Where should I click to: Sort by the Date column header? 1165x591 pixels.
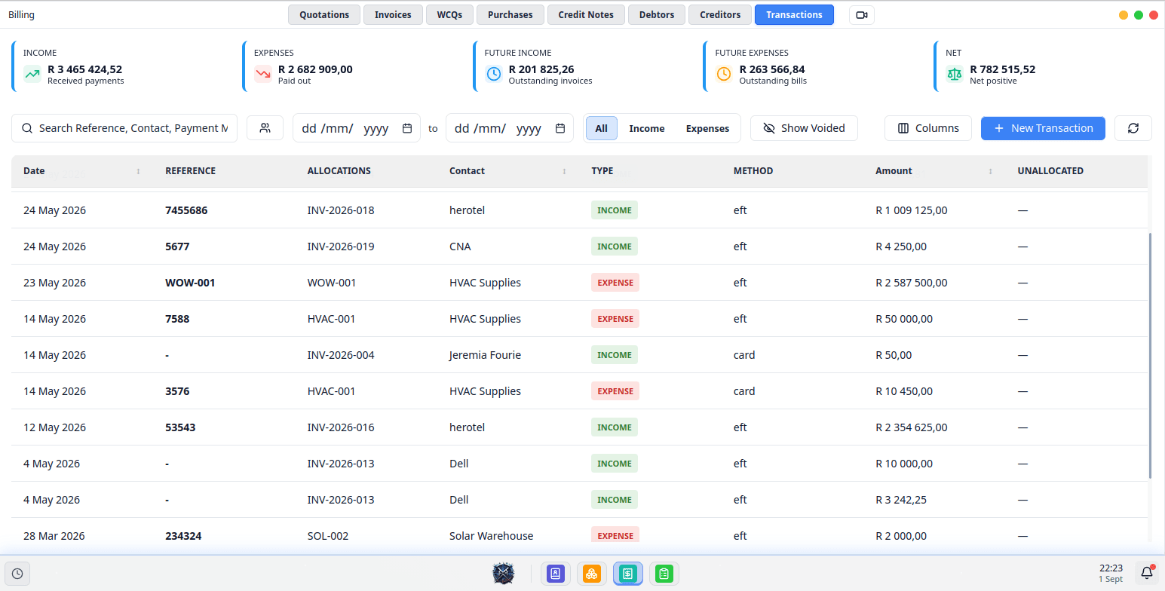82,171
